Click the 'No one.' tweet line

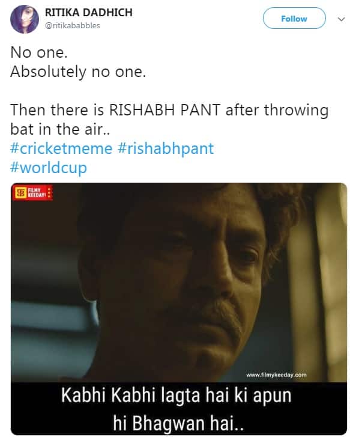coord(39,52)
